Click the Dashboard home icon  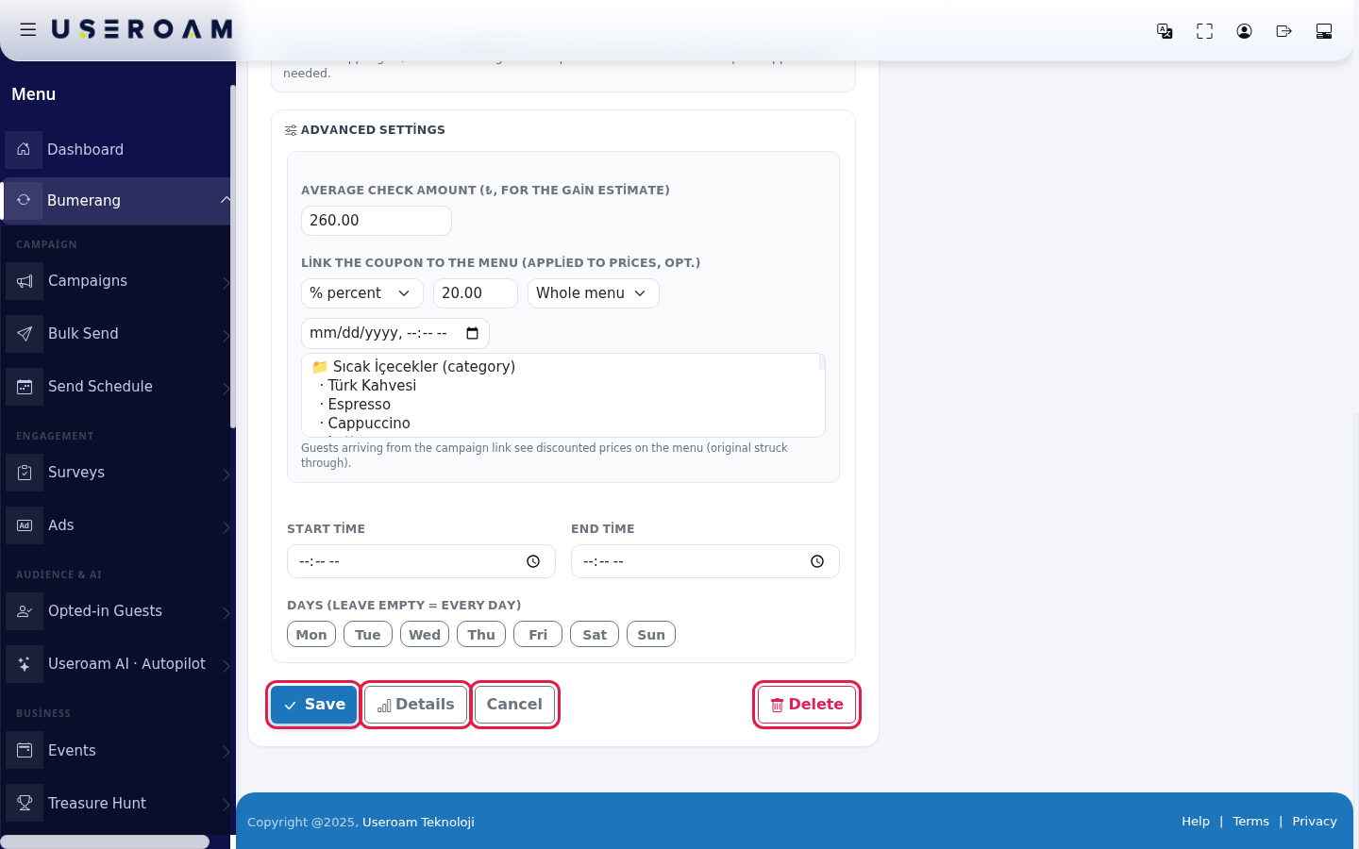point(24,149)
